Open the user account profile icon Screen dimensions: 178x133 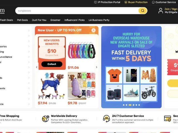point(160,11)
